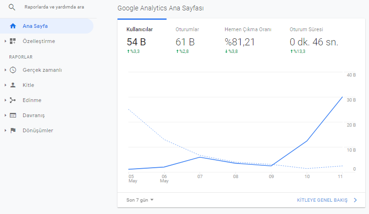Click the RAPORLAR section heading
Image resolution: width=369 pixels, height=214 pixels.
click(x=21, y=57)
